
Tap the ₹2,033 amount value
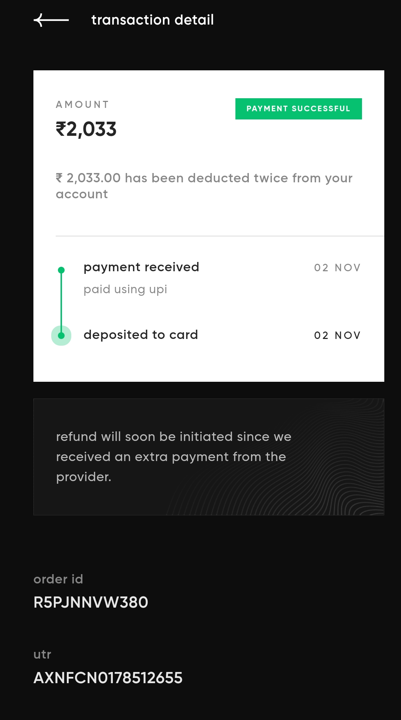[x=86, y=129]
